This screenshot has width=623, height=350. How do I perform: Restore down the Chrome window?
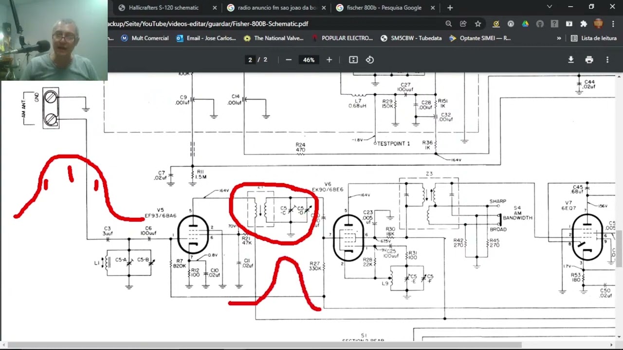coord(591,7)
